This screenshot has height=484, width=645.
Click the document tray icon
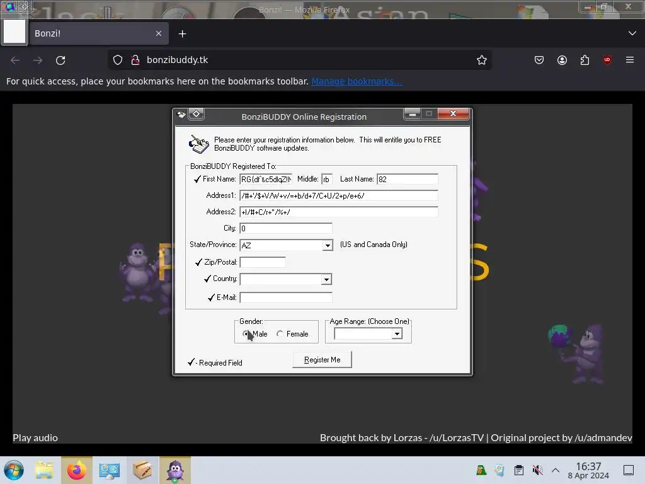(499, 470)
